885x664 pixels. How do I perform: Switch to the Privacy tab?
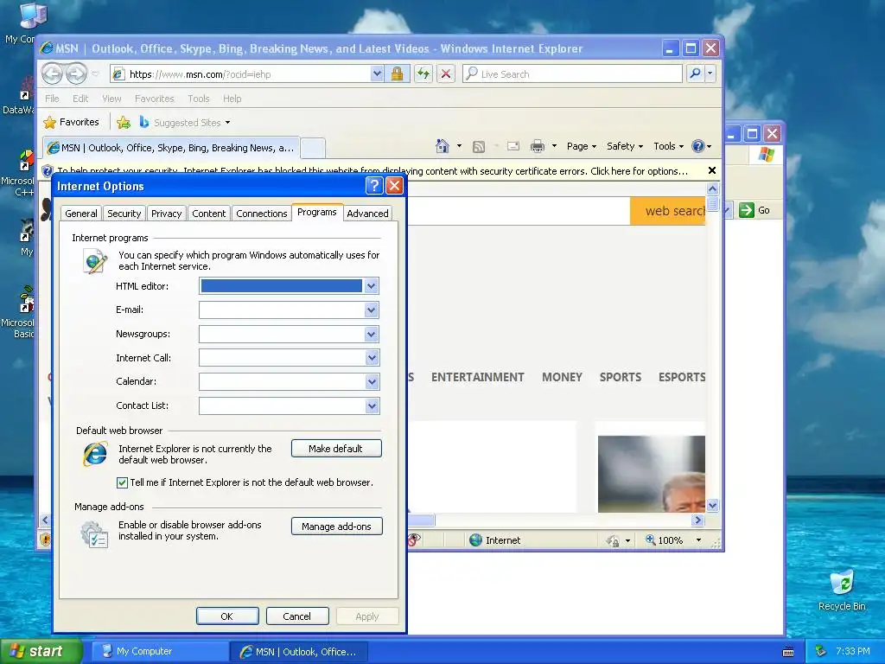coord(167,214)
